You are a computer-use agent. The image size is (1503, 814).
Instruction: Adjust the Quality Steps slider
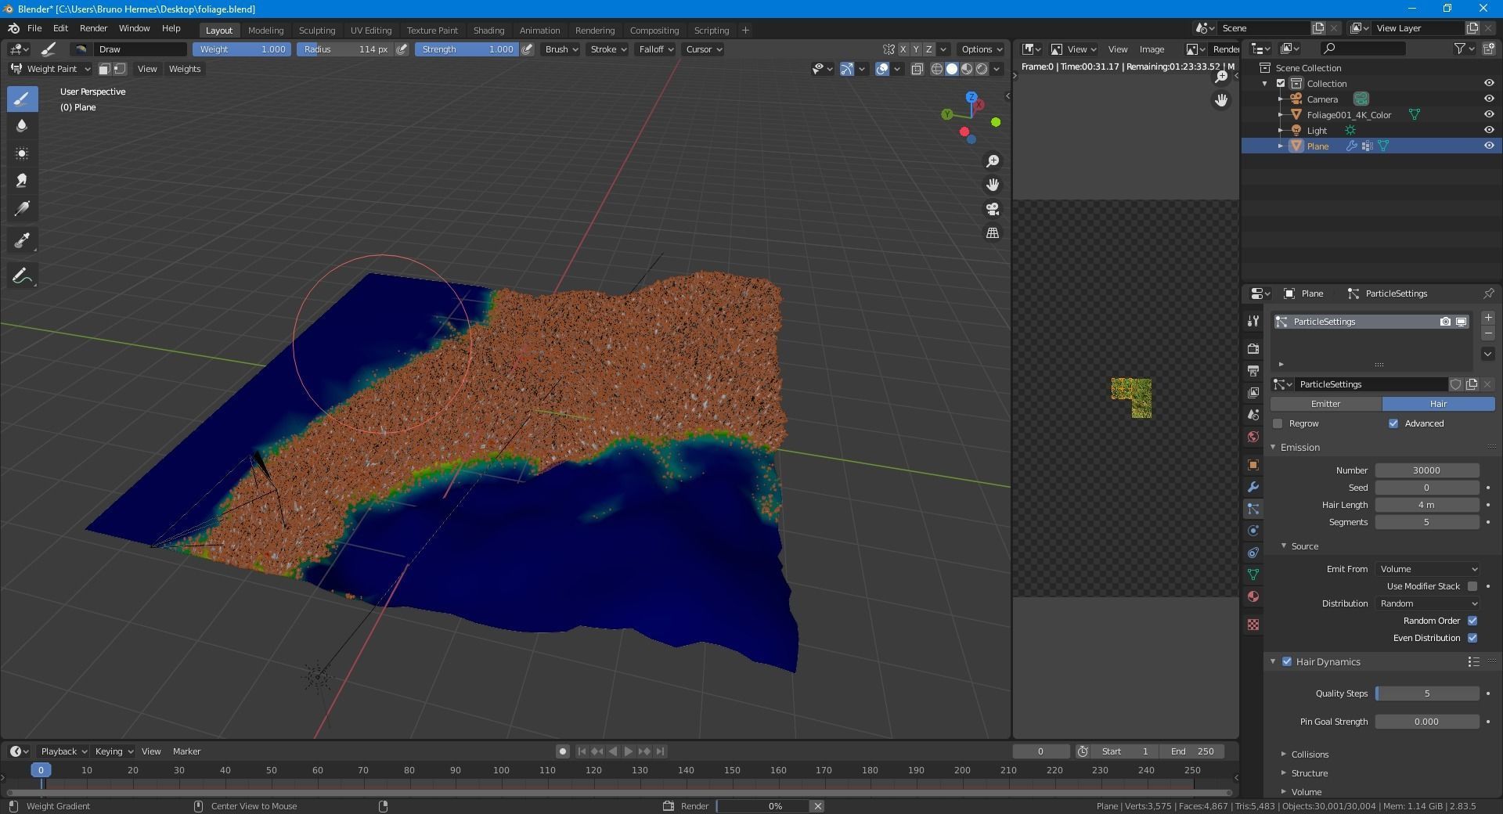(x=1427, y=693)
